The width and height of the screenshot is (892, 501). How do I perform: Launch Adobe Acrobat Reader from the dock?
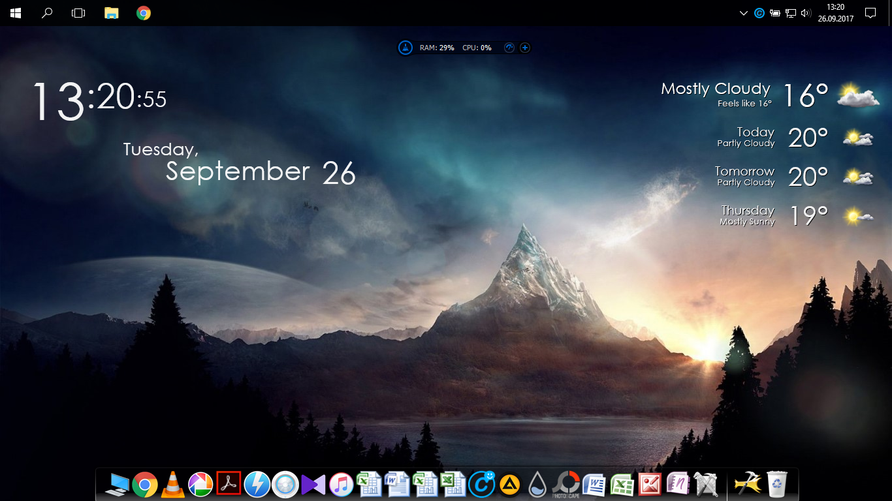[229, 484]
